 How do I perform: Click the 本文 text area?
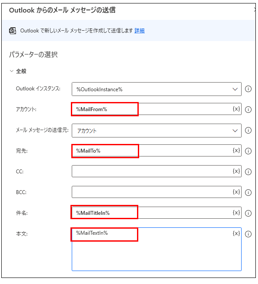tap(156, 249)
